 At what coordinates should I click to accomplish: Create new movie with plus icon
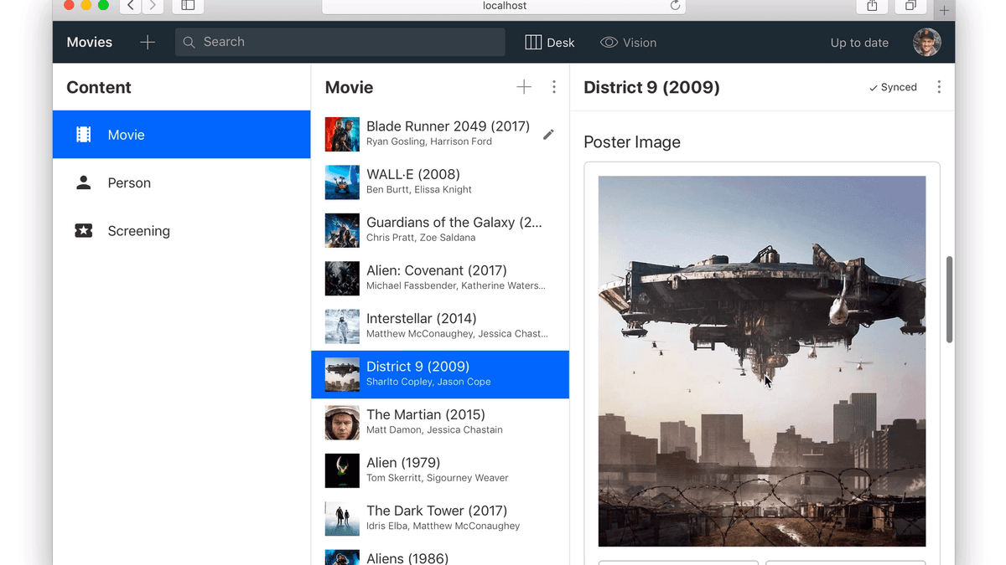524,87
